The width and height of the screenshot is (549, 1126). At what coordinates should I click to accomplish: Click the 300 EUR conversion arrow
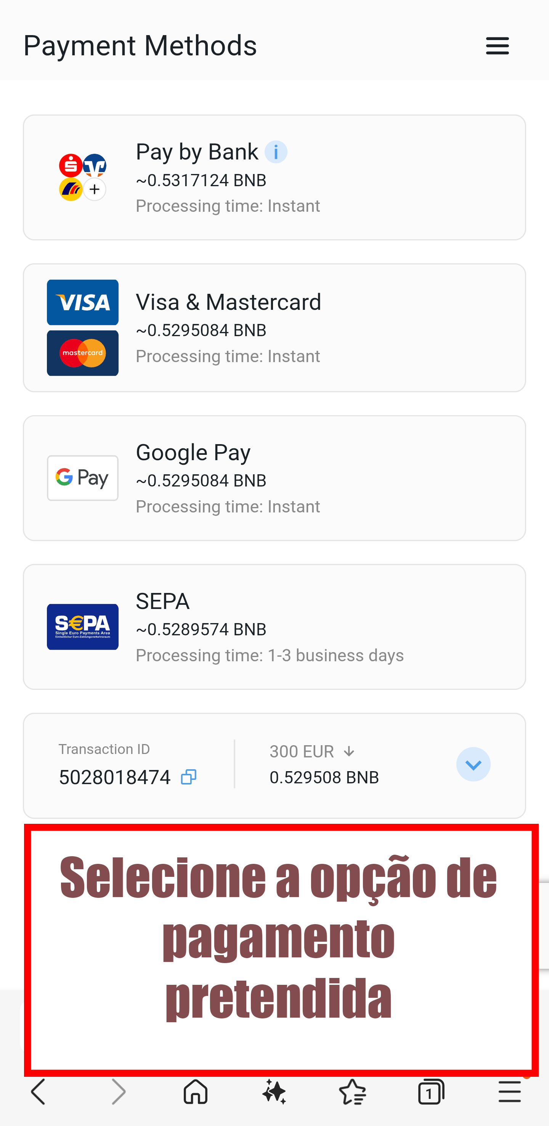click(x=348, y=751)
